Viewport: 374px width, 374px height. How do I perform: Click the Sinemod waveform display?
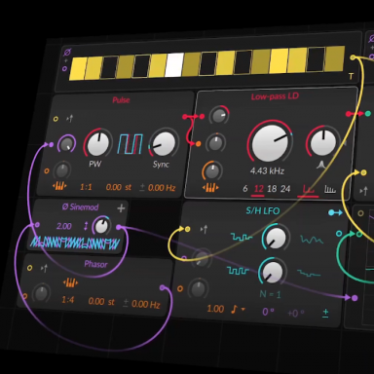click(75, 243)
